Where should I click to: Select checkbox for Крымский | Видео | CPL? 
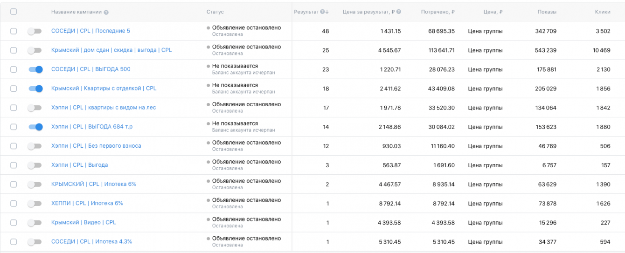14,223
